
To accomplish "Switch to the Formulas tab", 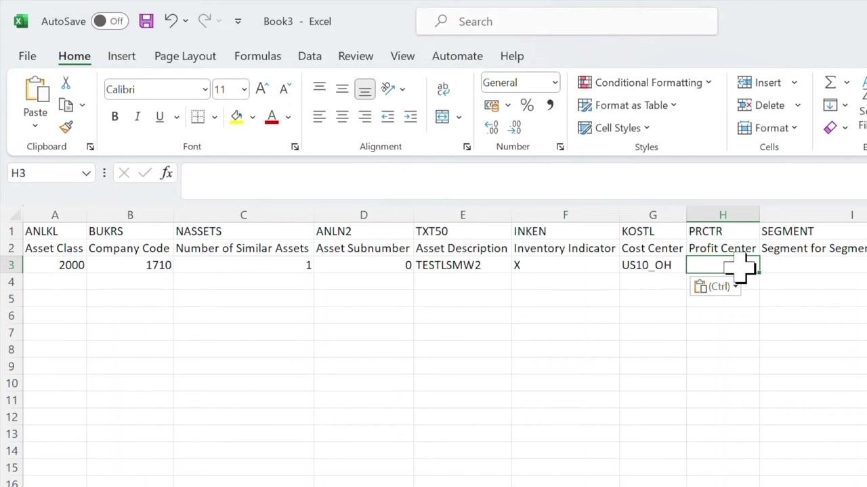I will pos(257,56).
